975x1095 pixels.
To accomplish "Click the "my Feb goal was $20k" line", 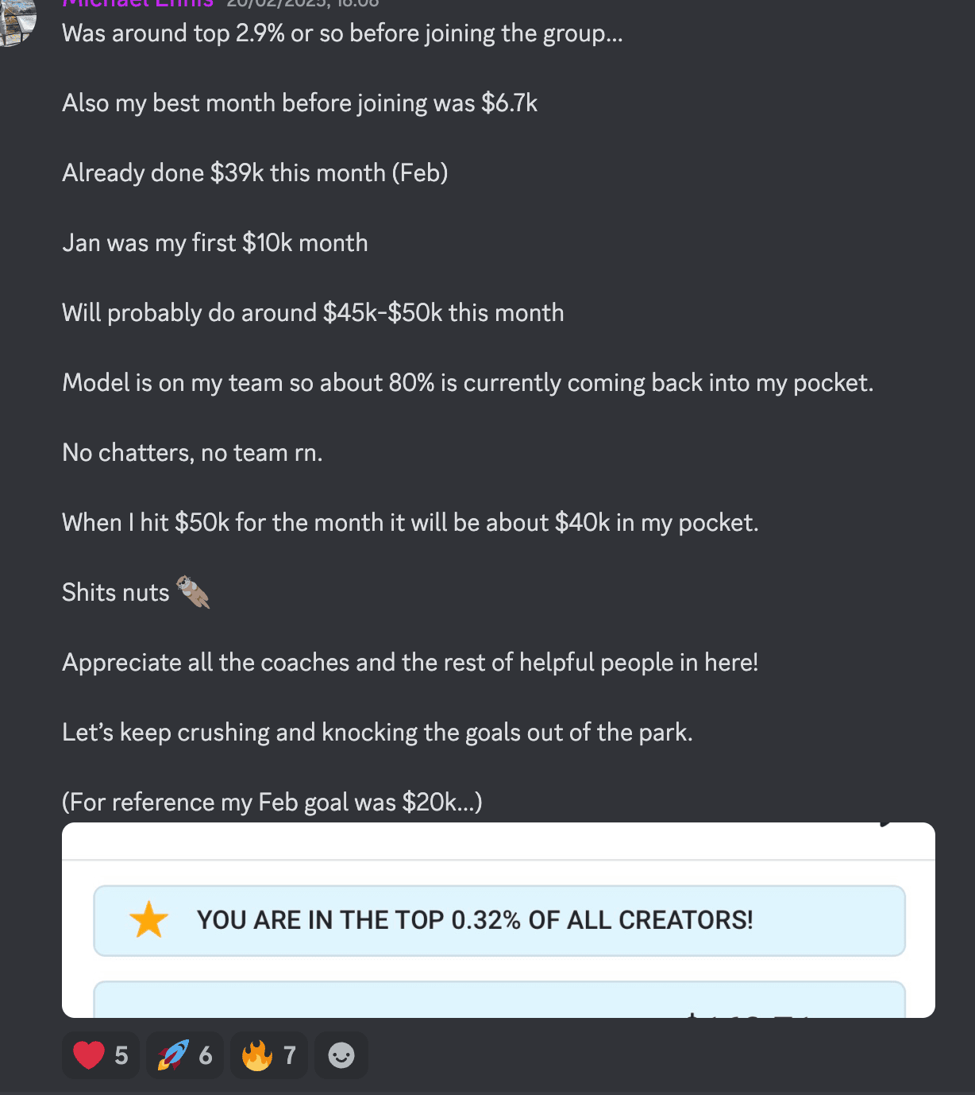I will [x=272, y=803].
